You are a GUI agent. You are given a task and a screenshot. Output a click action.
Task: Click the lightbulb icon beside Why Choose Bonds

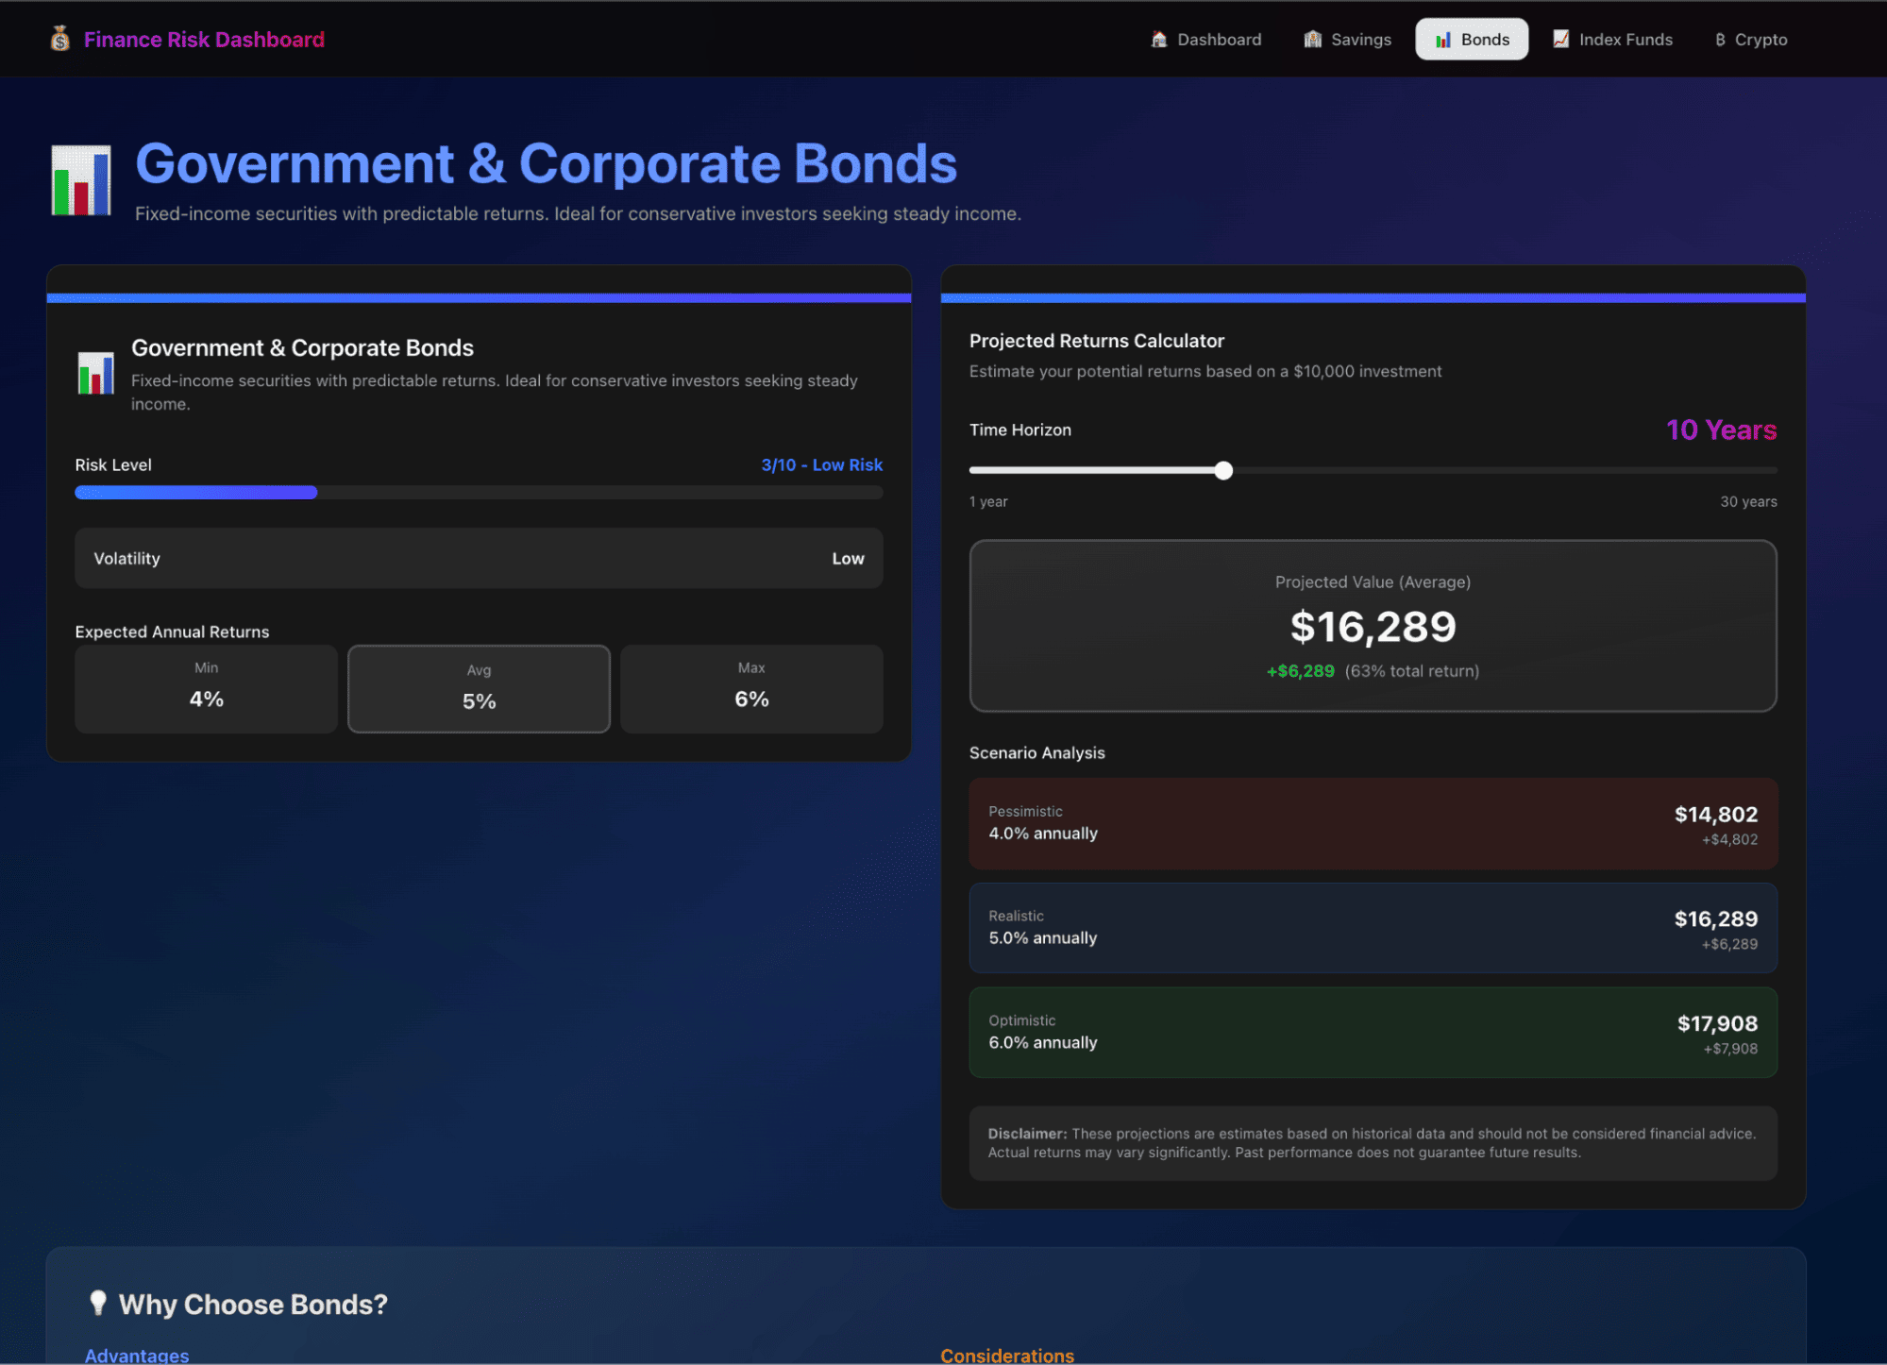97,1303
